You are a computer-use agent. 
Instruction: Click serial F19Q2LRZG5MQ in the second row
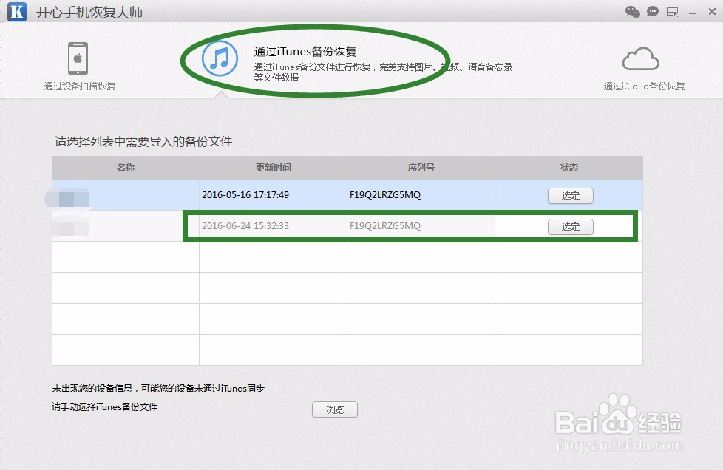pos(385,226)
